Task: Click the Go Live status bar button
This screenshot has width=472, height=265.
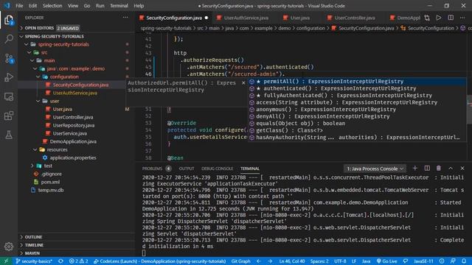Action: 386,261
